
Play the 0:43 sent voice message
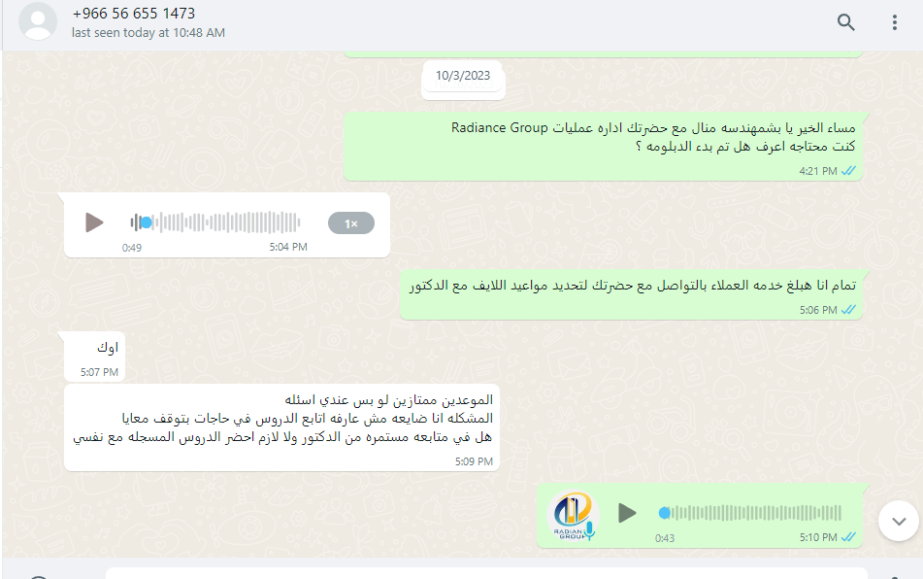pos(628,513)
